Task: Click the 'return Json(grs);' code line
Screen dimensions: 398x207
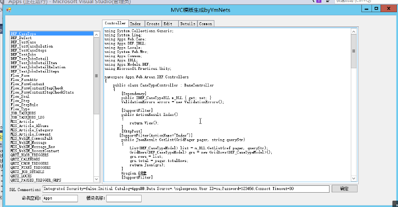Action: tap(147, 165)
